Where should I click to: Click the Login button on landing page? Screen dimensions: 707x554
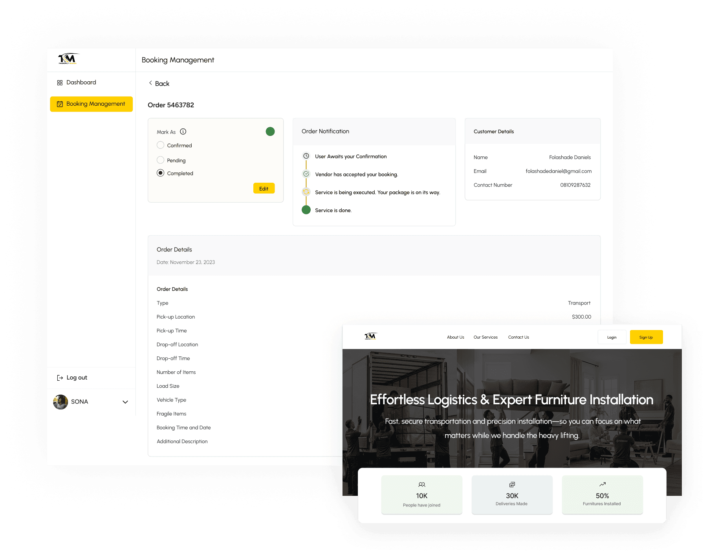pyautogui.click(x=612, y=337)
